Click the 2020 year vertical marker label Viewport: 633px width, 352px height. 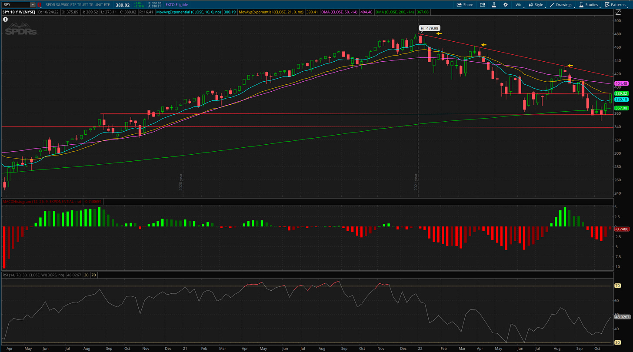[x=180, y=183]
